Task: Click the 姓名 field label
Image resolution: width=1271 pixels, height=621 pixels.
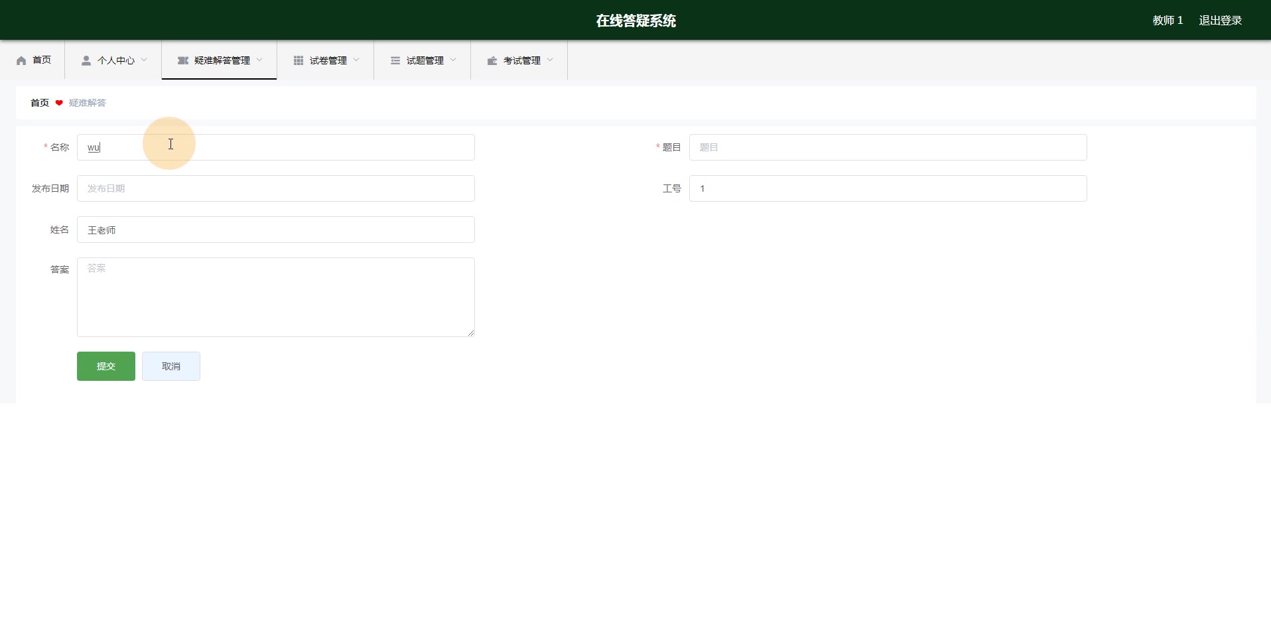Action: [60, 230]
